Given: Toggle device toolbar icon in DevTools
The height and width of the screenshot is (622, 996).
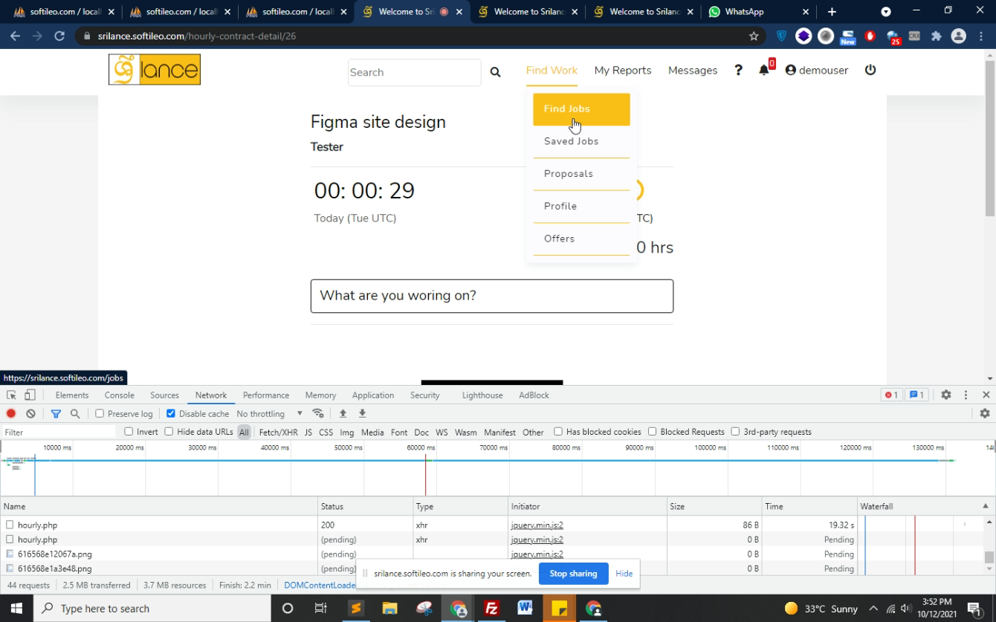Looking at the screenshot, I should 30,395.
